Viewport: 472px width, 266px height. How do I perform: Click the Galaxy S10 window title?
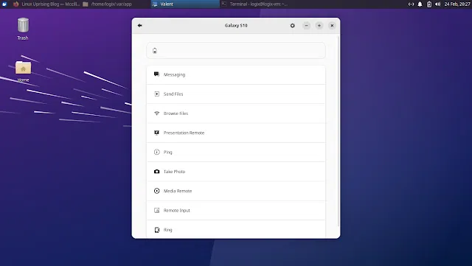[236, 26]
